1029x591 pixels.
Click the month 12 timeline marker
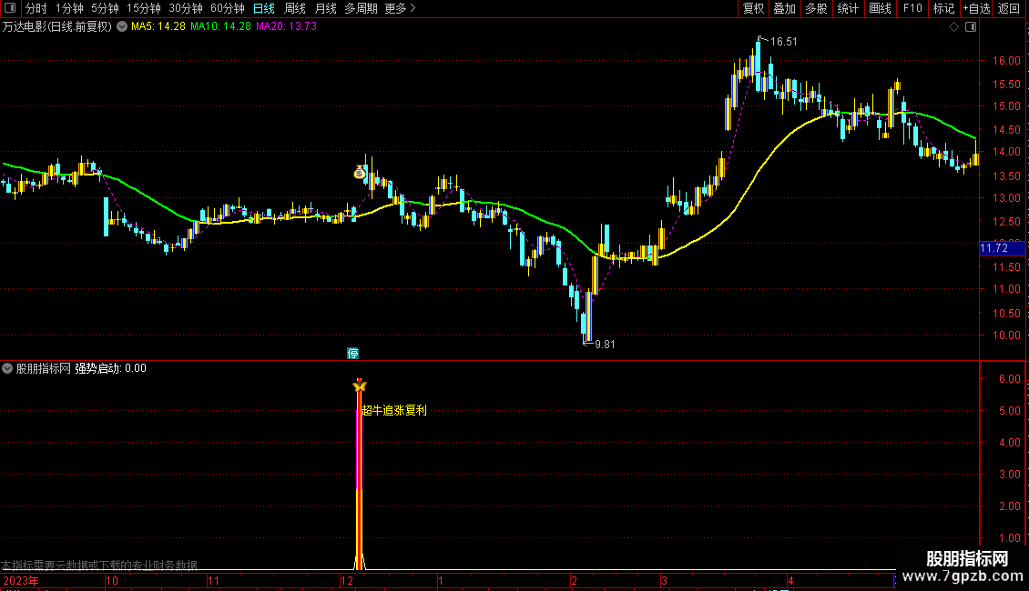coord(347,580)
